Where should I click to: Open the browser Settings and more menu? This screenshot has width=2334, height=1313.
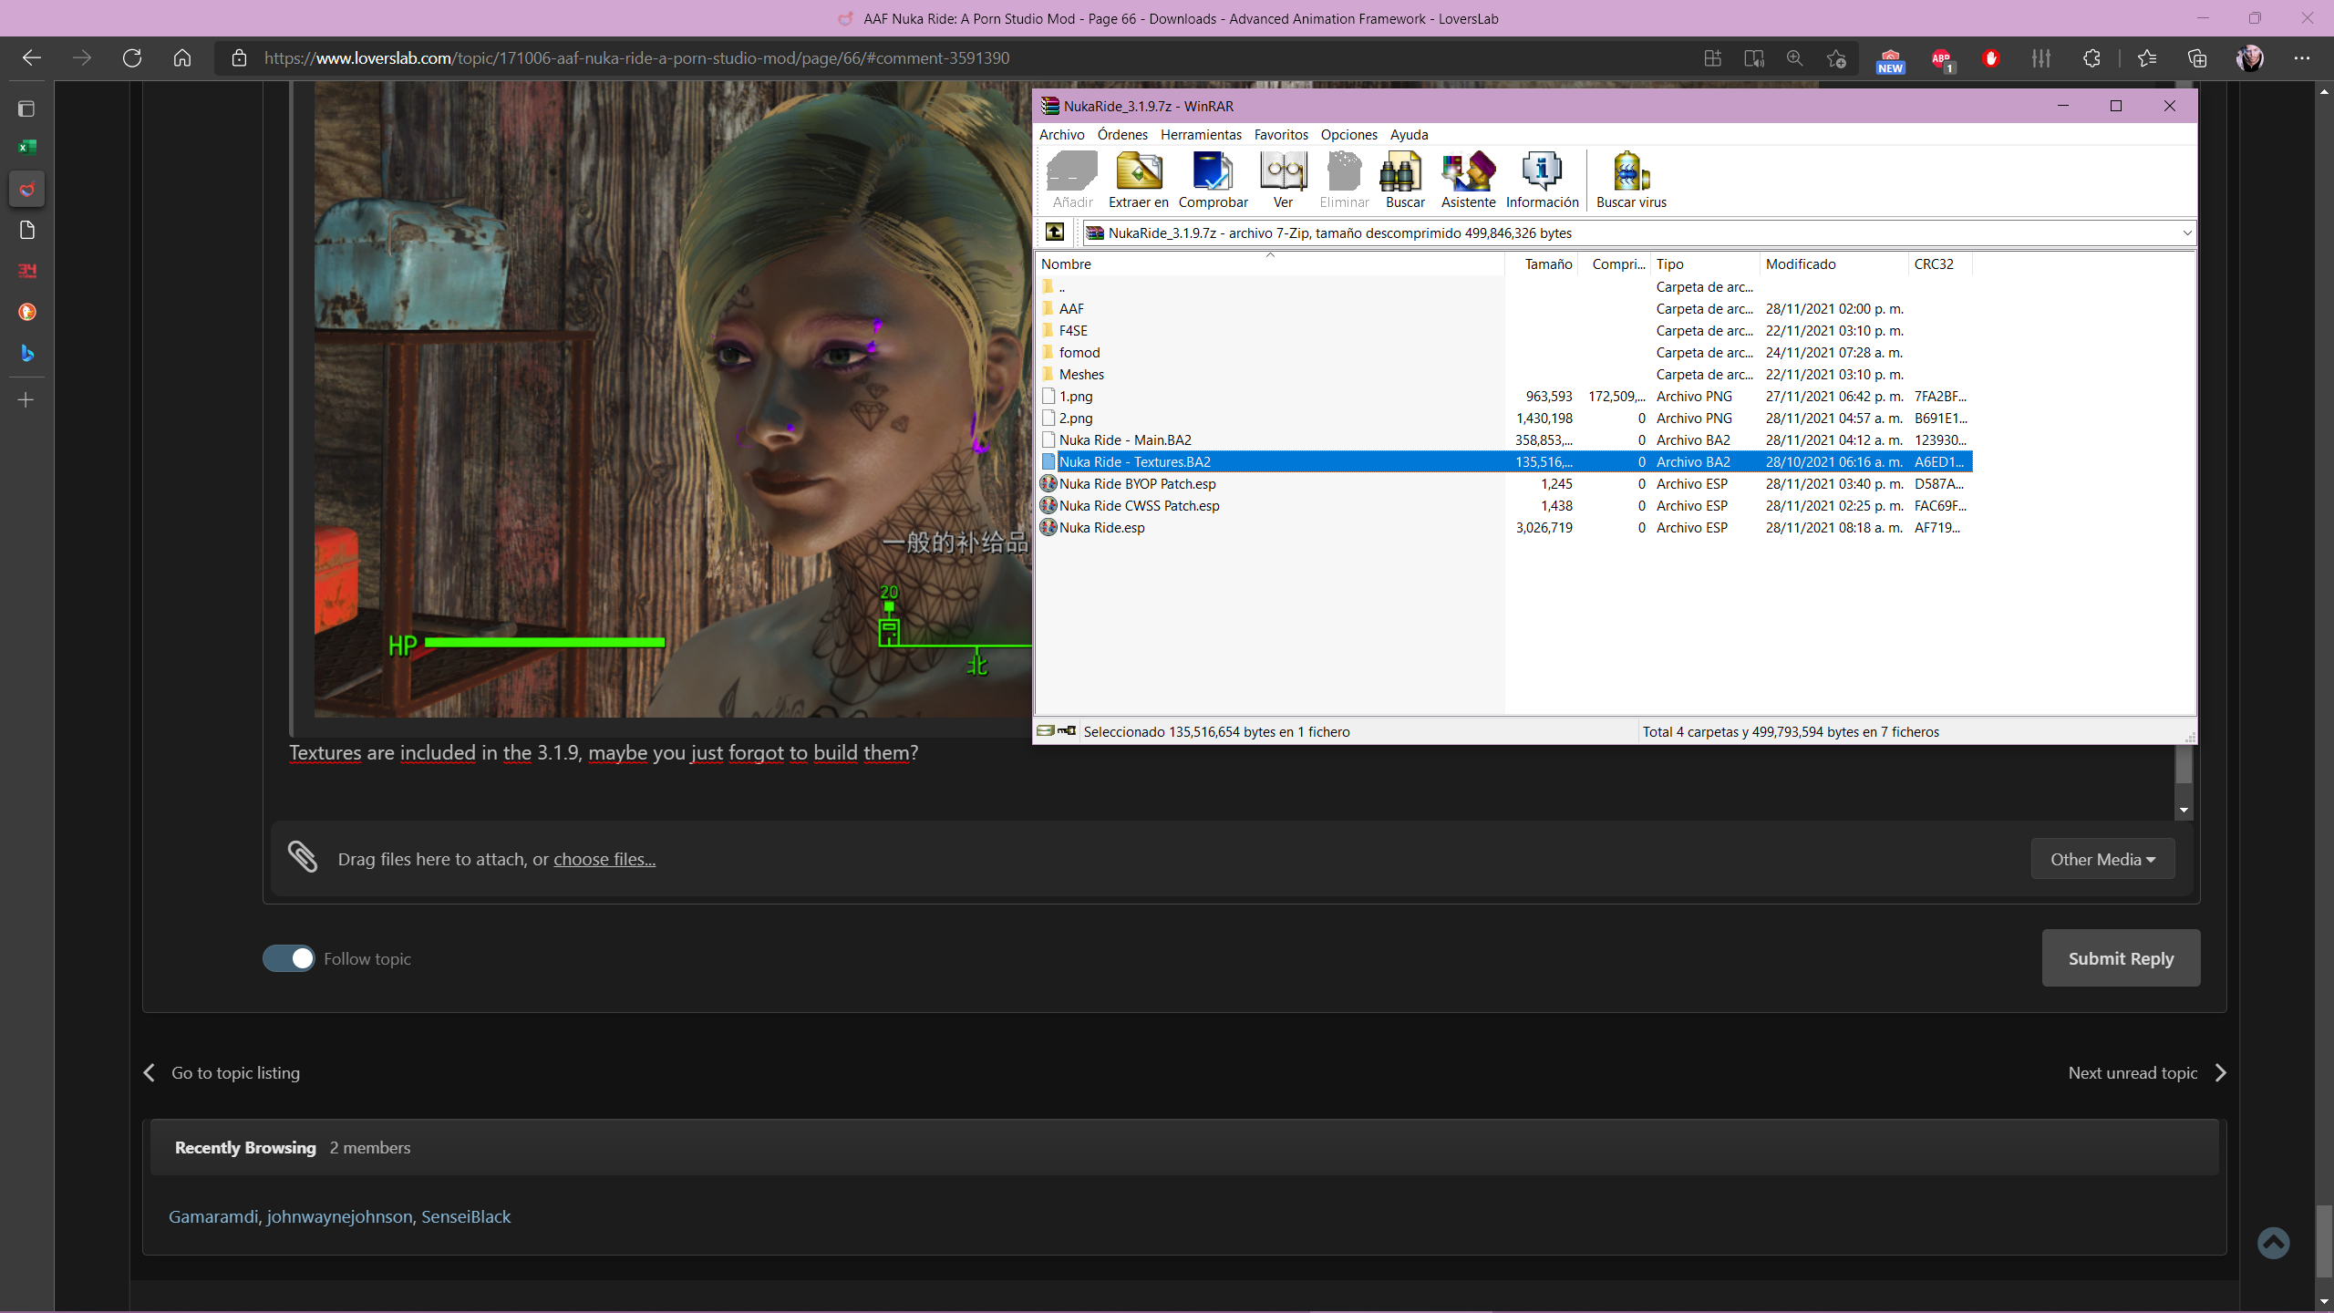(x=2302, y=58)
